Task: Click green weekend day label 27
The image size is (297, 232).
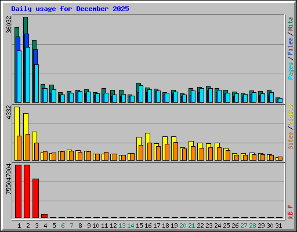Action: click(x=244, y=226)
